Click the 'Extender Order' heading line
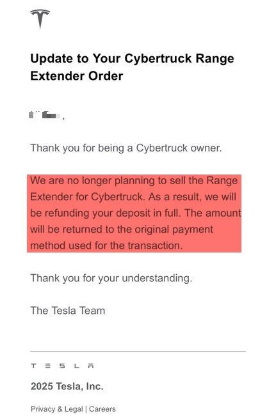Image resolution: width=276 pixels, height=420 pixels. (77, 76)
